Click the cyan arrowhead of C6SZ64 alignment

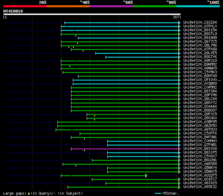pyautogui.click(x=179, y=23)
